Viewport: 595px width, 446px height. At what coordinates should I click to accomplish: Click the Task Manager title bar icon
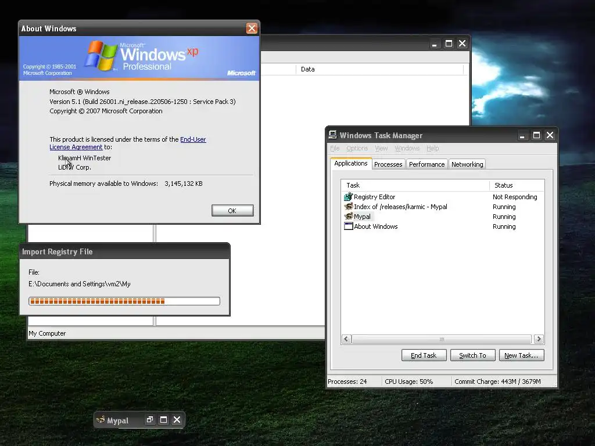[333, 135]
